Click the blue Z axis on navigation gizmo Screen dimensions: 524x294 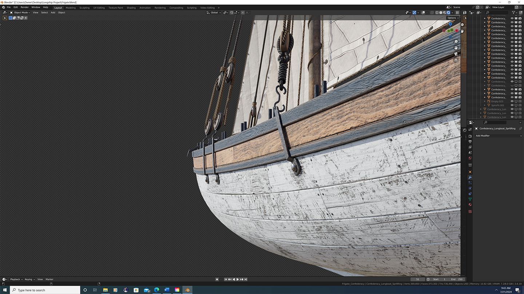450,24
